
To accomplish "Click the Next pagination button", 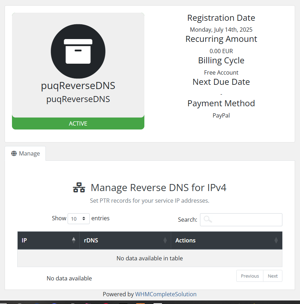I will click(x=273, y=276).
